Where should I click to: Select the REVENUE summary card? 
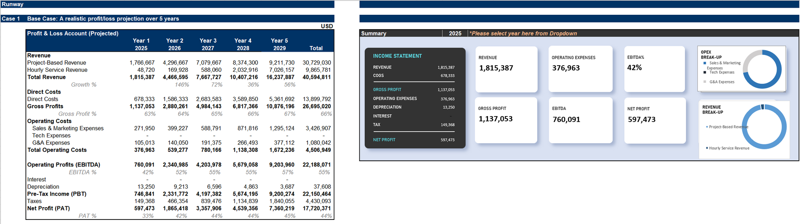pyautogui.click(x=506, y=69)
